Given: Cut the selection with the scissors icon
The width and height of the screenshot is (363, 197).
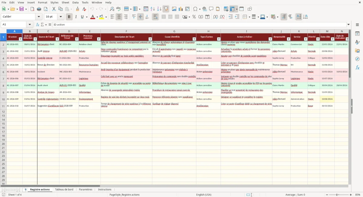Looking at the screenshot, I should click(x=54, y=9).
